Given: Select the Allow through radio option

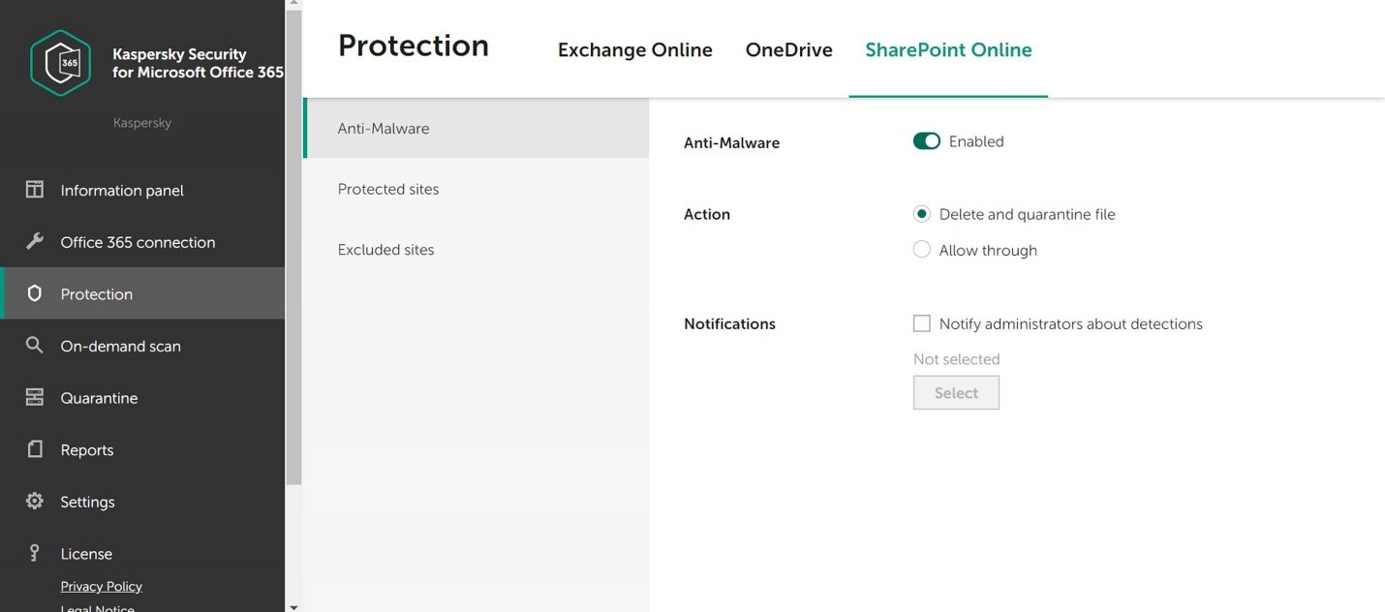Looking at the screenshot, I should (922, 250).
